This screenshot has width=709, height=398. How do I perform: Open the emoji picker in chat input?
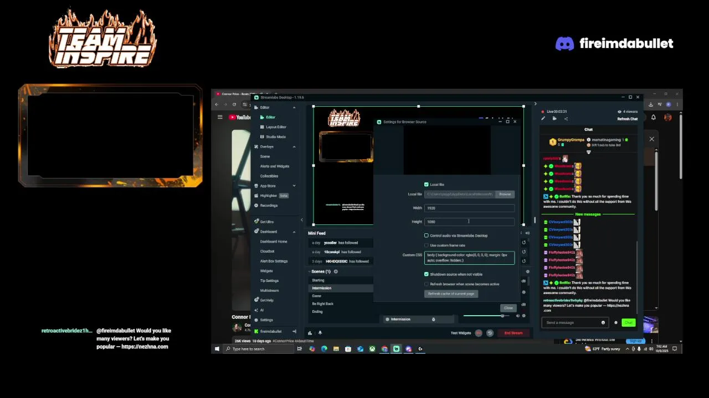(603, 323)
